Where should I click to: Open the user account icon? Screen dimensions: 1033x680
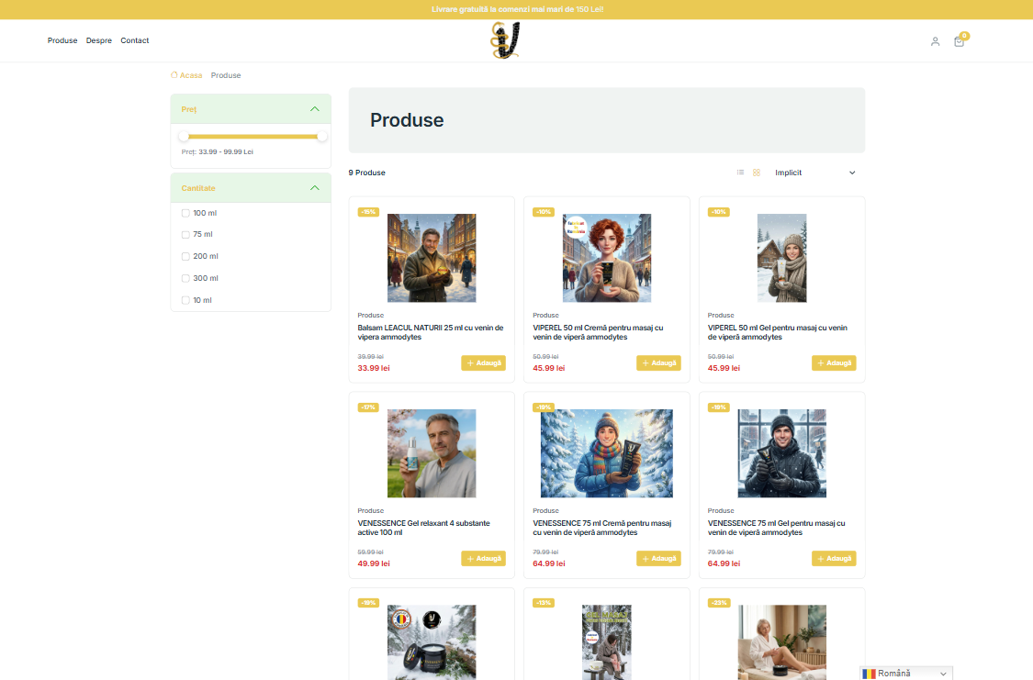[x=935, y=41]
